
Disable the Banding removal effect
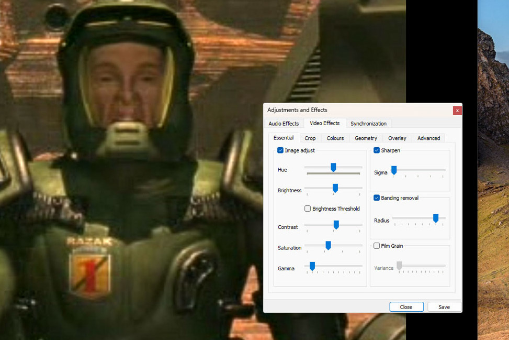[x=377, y=198]
